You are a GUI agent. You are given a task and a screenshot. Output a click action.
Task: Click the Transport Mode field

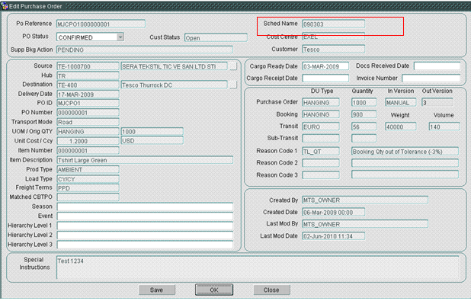88,122
